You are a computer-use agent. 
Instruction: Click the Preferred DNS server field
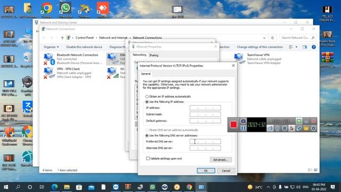pyautogui.click(x=205, y=141)
